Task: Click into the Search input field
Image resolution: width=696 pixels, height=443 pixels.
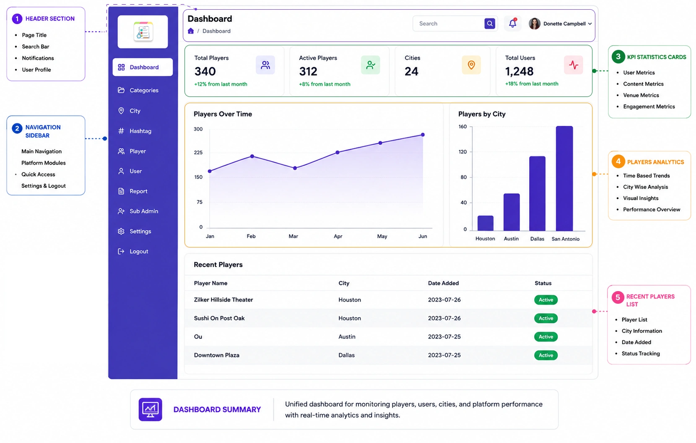Action: (449, 23)
